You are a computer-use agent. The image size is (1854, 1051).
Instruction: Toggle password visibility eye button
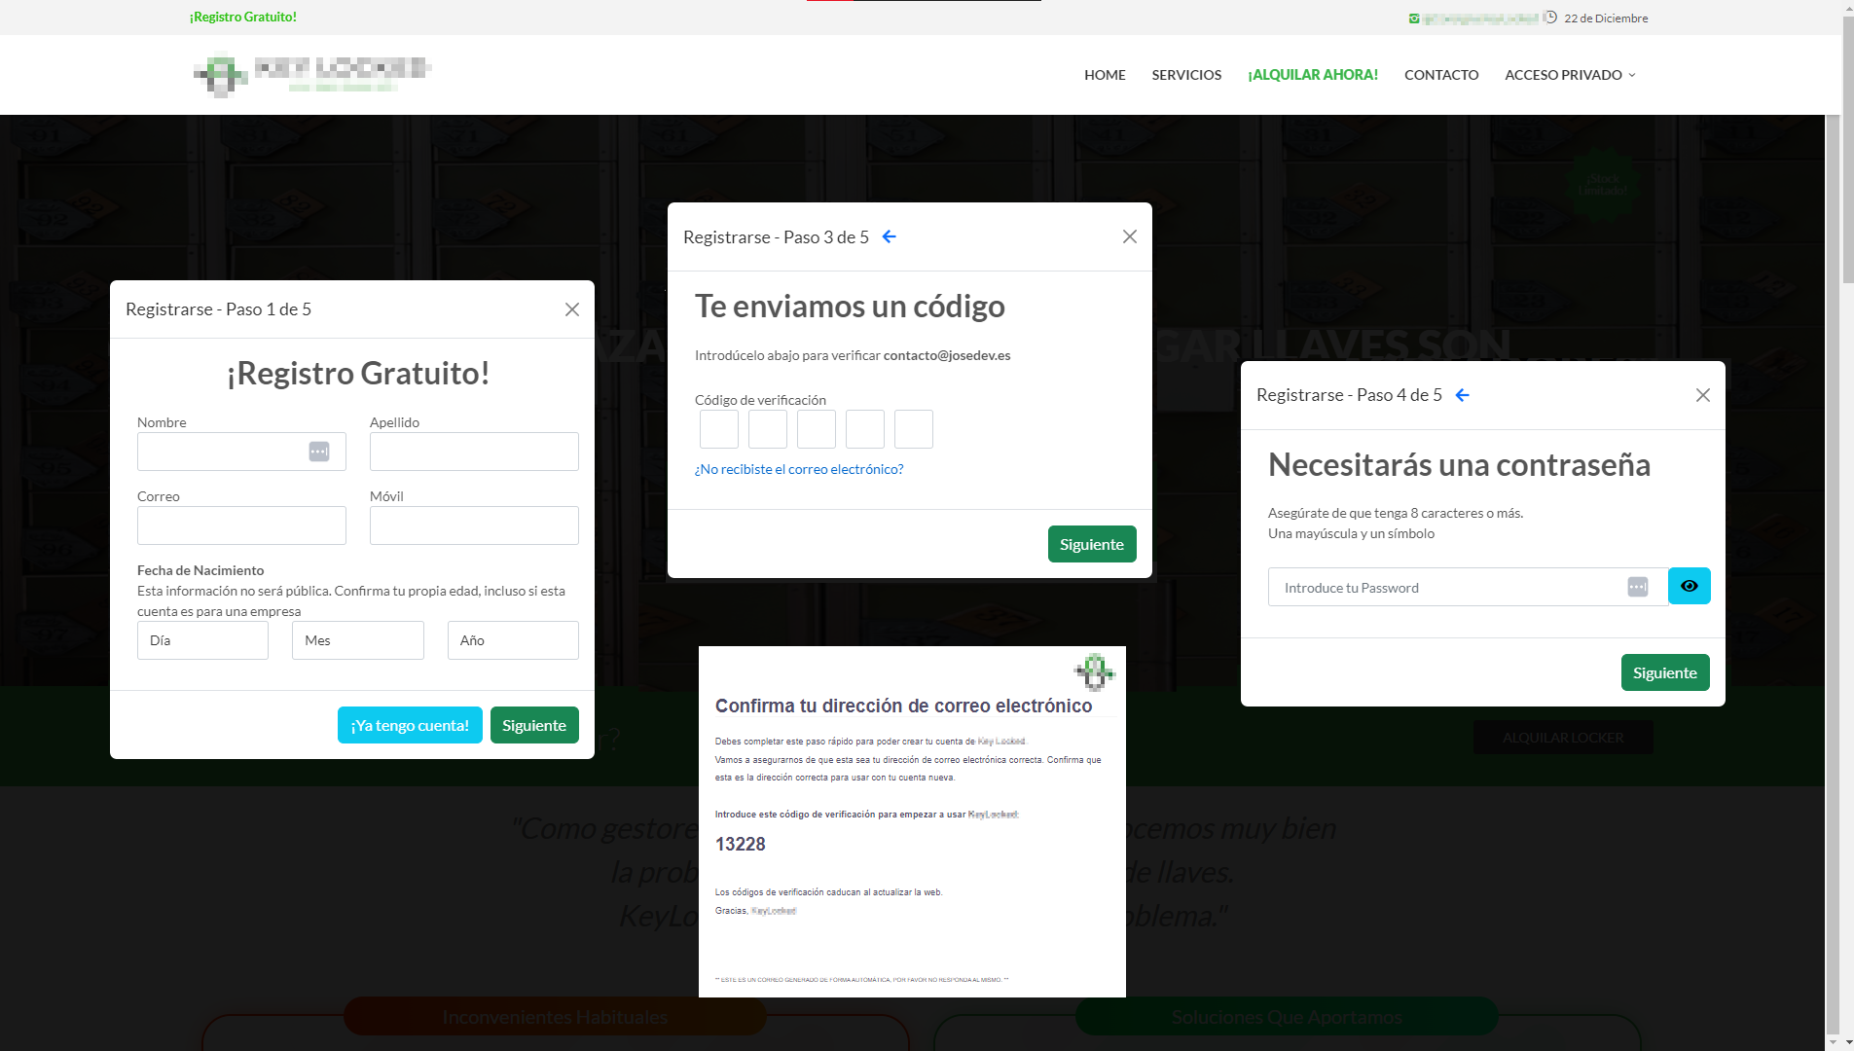(1689, 587)
